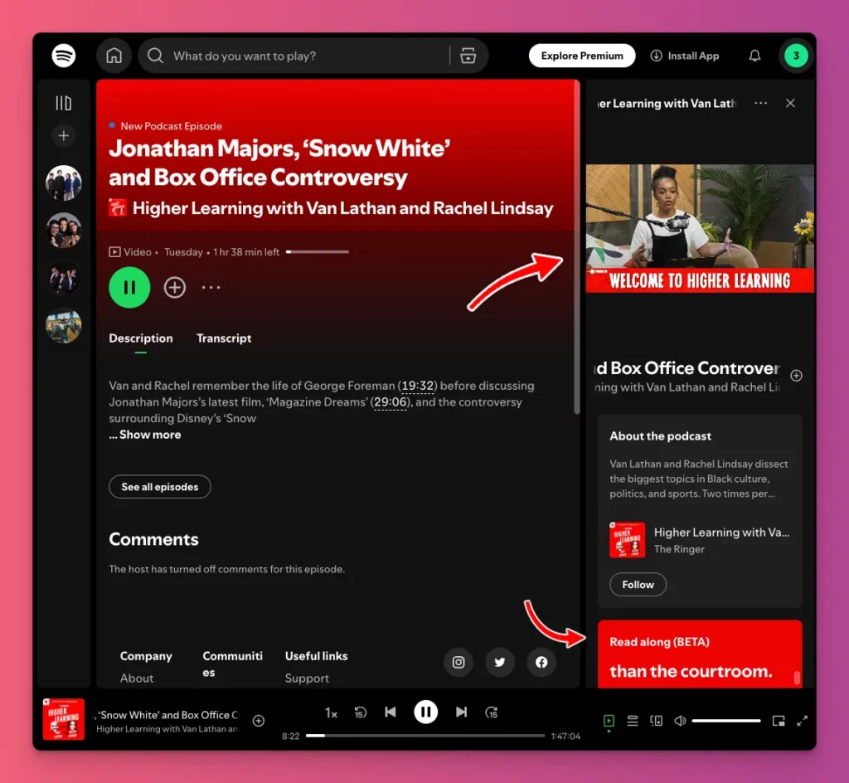Open the podcast's Instagram page
Viewport: 849px width, 783px height.
click(x=458, y=662)
